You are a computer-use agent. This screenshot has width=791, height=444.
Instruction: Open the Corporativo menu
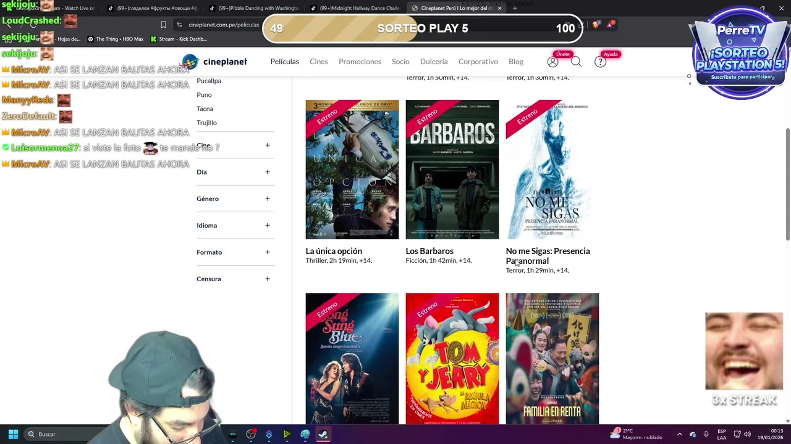point(478,62)
